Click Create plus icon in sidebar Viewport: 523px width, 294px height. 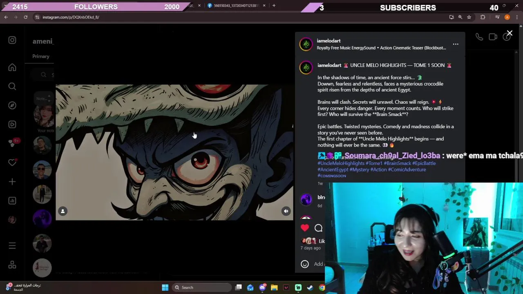(12, 181)
